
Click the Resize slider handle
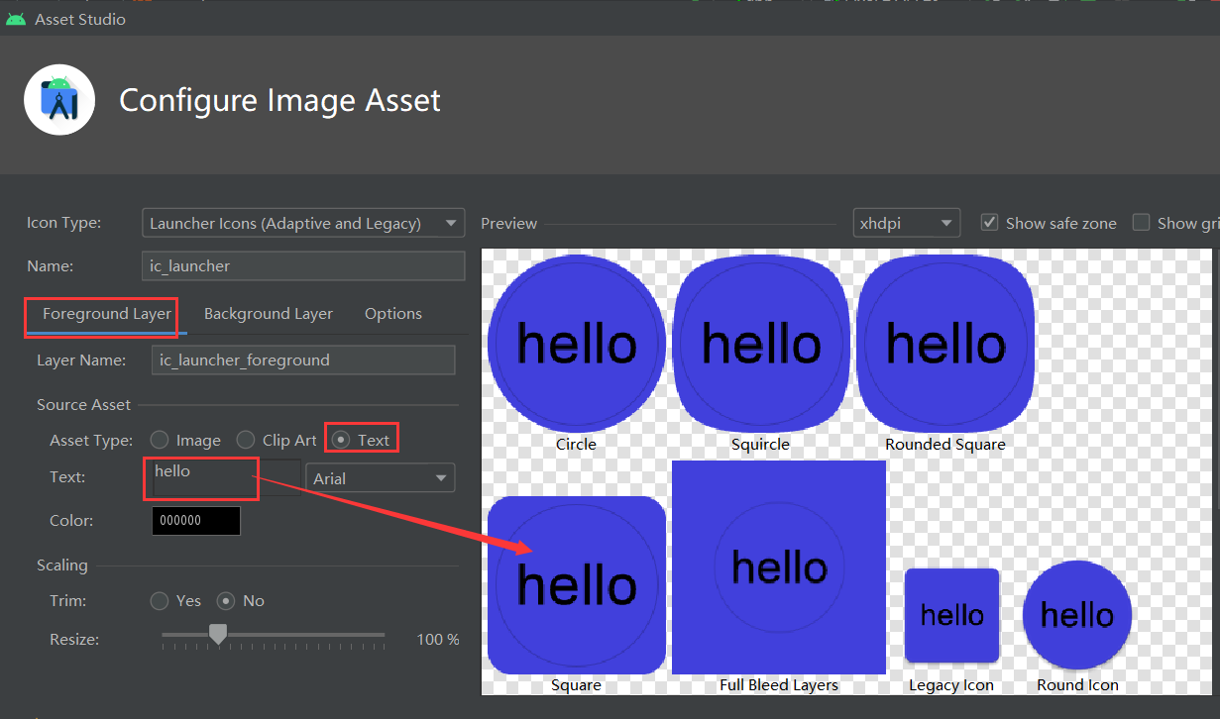point(218,634)
